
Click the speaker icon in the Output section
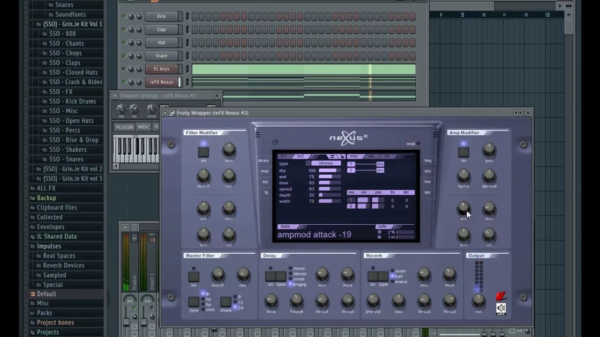(501, 308)
